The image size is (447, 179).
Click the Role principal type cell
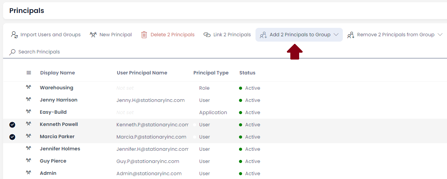[x=205, y=88]
